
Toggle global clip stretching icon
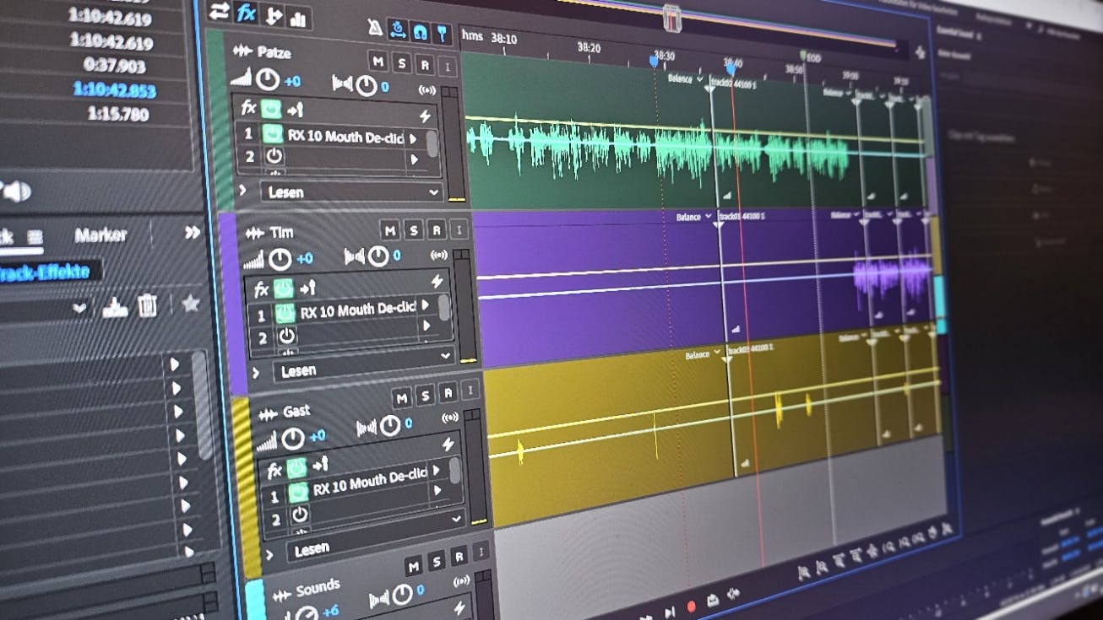tap(398, 30)
